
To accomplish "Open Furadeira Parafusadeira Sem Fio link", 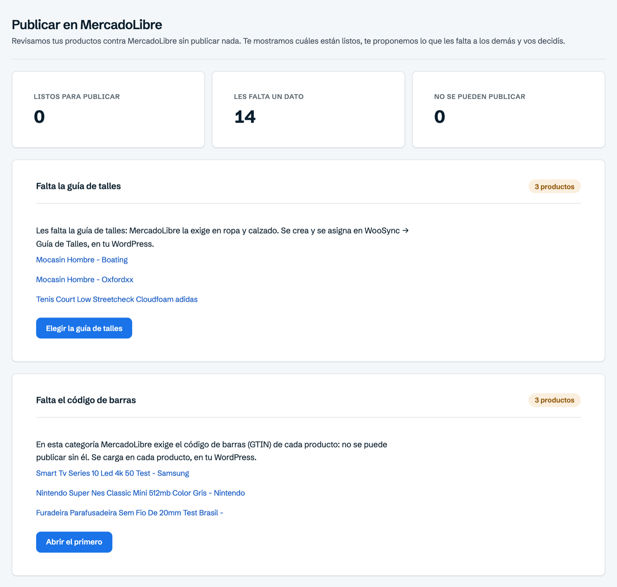I will pos(130,513).
